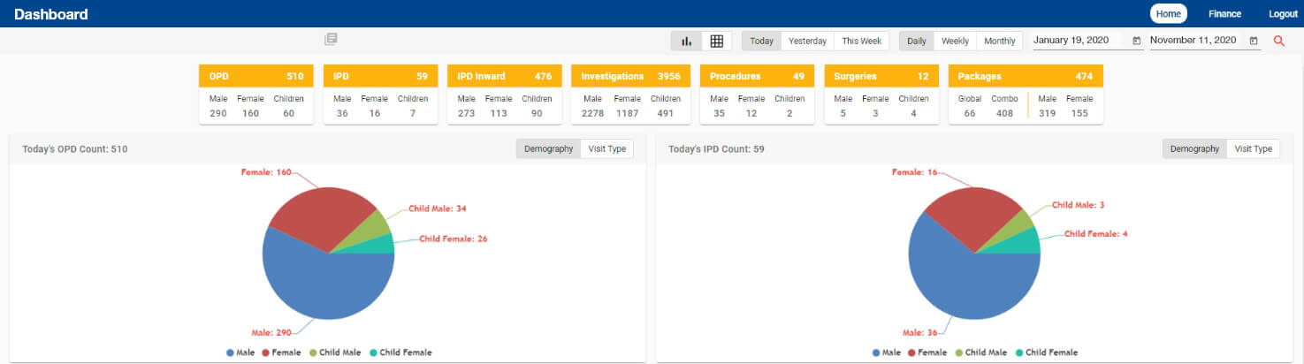This screenshot has height=364, width=1304.
Task: Click the Logout link
Action: [x=1283, y=13]
